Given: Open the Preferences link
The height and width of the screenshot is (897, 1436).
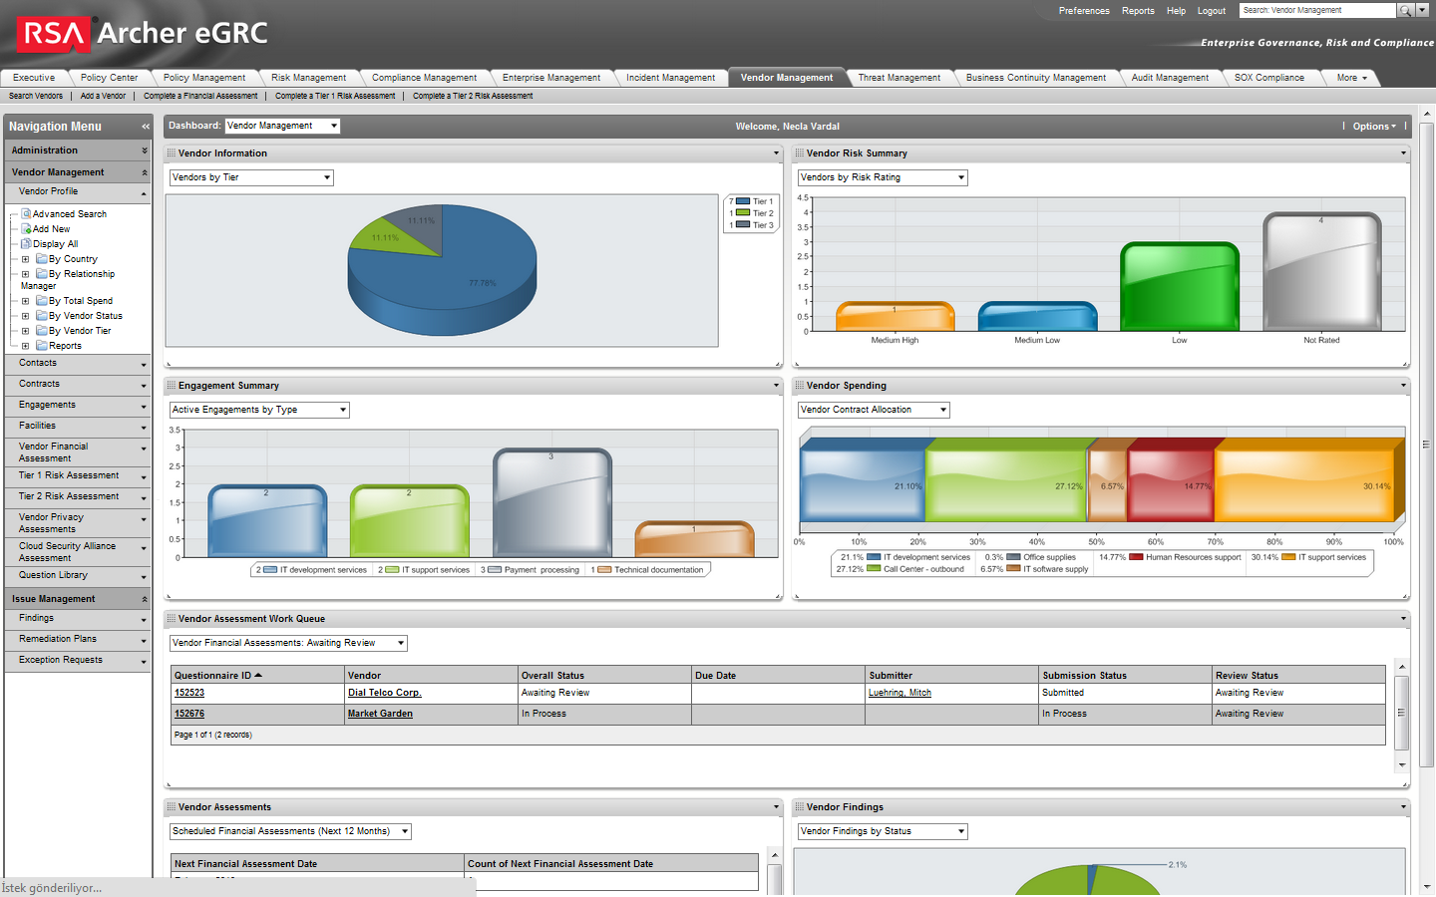Looking at the screenshot, I should (x=1084, y=11).
